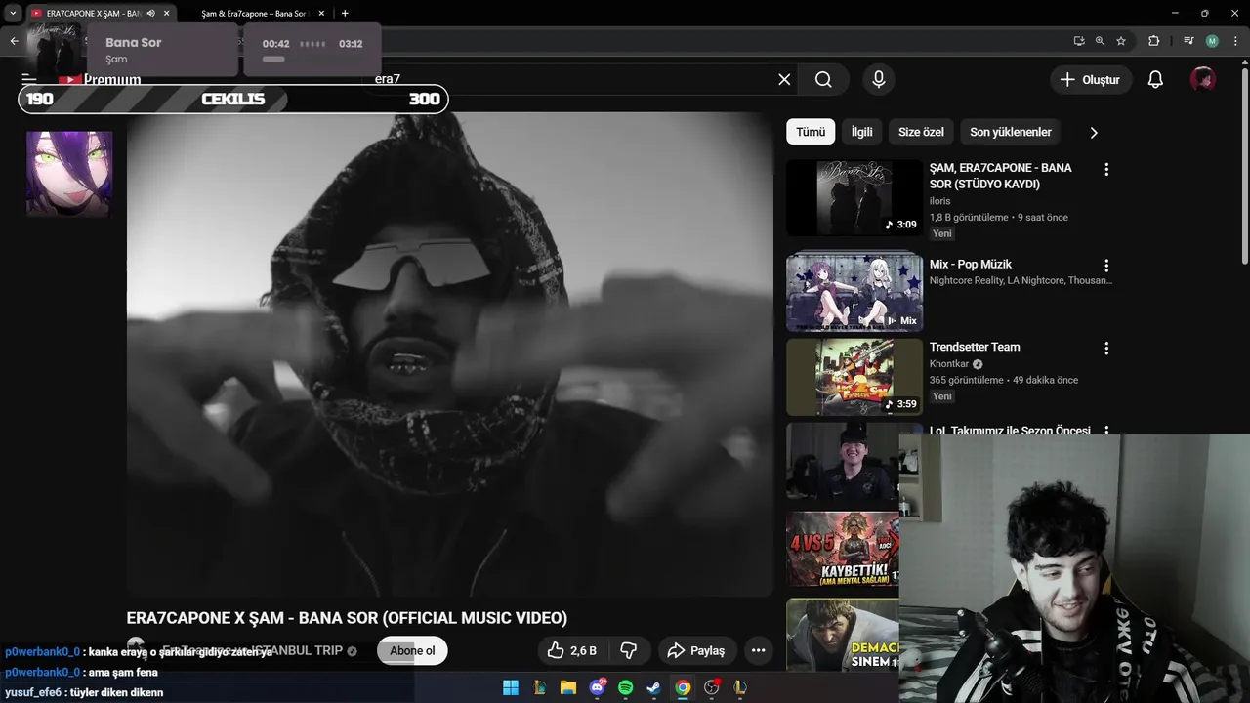Show more filter chips with the arrow
The height and width of the screenshot is (703, 1250).
(1094, 133)
